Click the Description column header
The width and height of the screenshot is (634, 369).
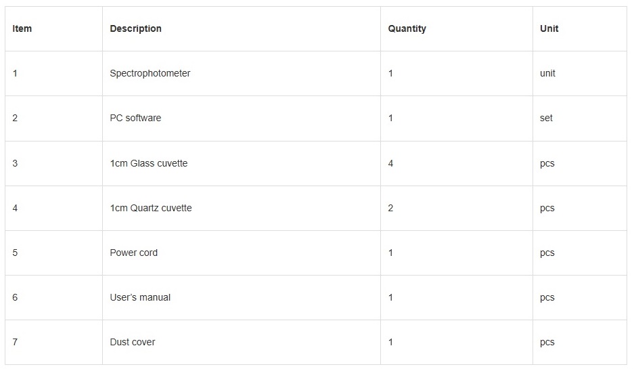[135, 28]
